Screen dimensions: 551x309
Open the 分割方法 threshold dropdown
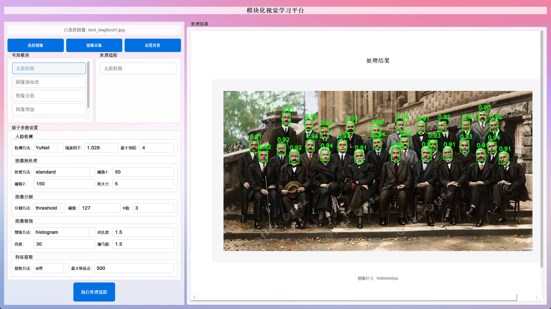(49, 208)
